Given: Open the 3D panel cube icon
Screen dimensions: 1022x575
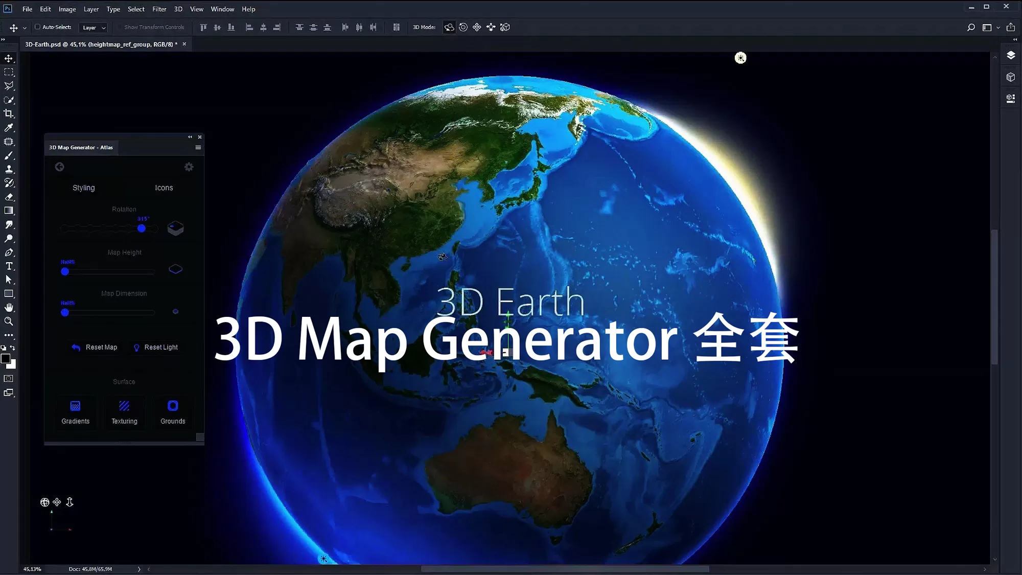Looking at the screenshot, I should [x=1011, y=77].
